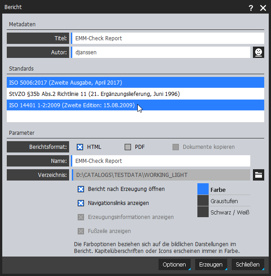Disable Navigationslinks anzeigen checkbox
Screen dimensions: 271x276
(x=81, y=203)
